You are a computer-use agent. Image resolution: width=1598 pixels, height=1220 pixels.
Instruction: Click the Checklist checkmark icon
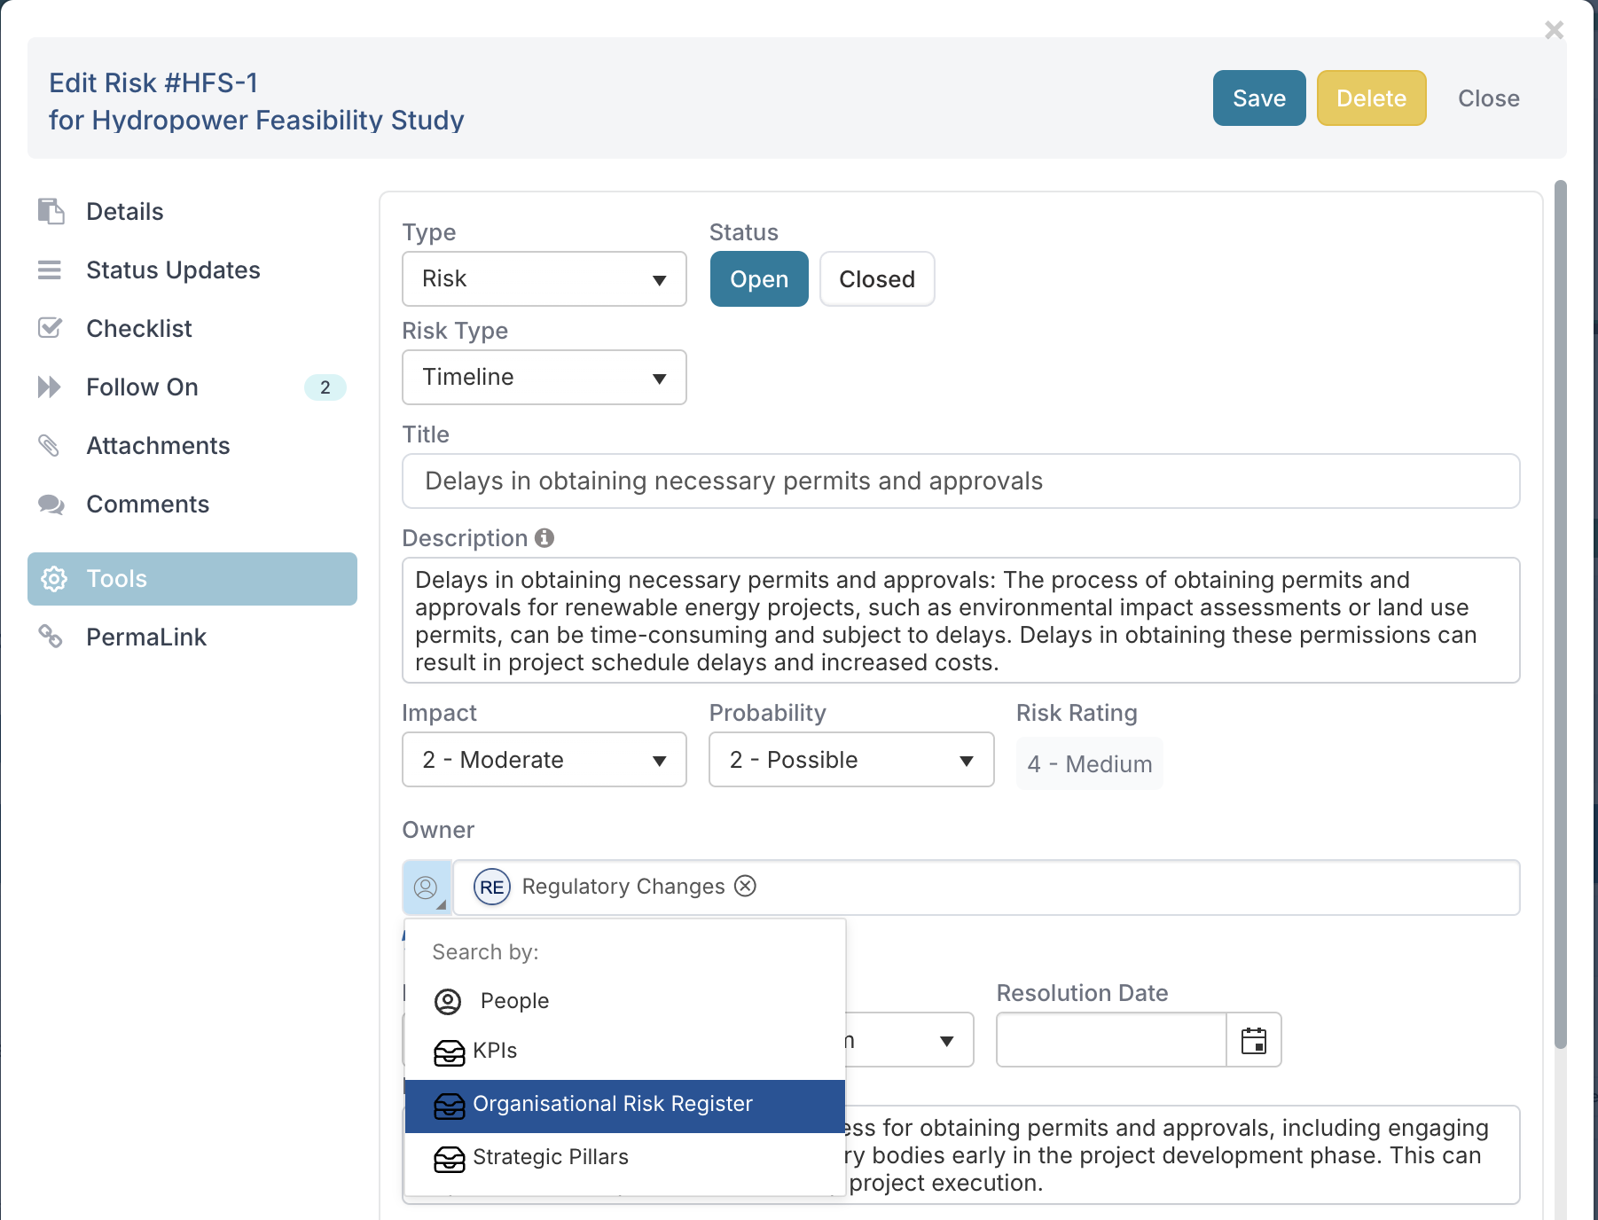point(51,328)
